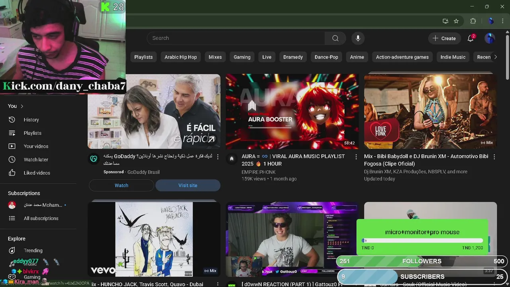Click the search magnifier button

coord(335,38)
